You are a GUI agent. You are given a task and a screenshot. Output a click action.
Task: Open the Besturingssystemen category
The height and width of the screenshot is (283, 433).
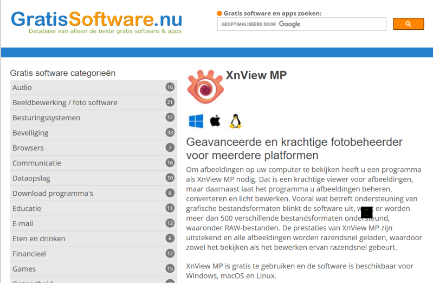pyautogui.click(x=93, y=118)
